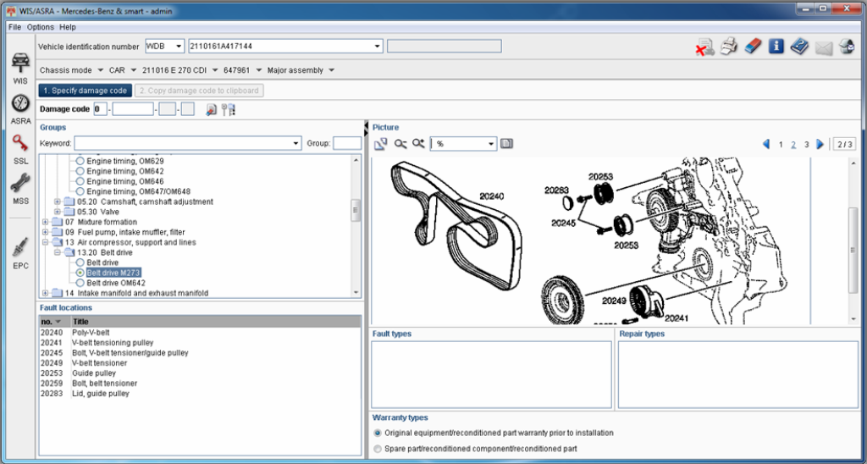Switch to picture page 3
The width and height of the screenshot is (867, 464).
coord(807,145)
